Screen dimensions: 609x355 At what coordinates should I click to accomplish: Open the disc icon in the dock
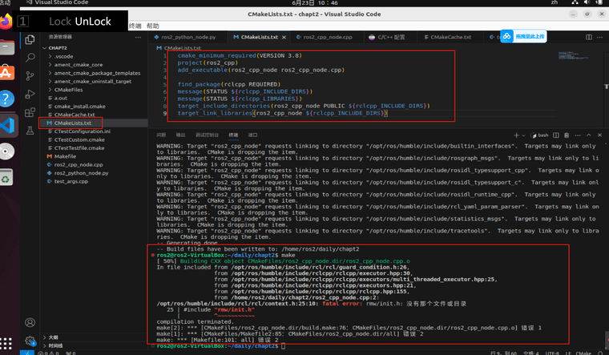pyautogui.click(x=6, y=151)
